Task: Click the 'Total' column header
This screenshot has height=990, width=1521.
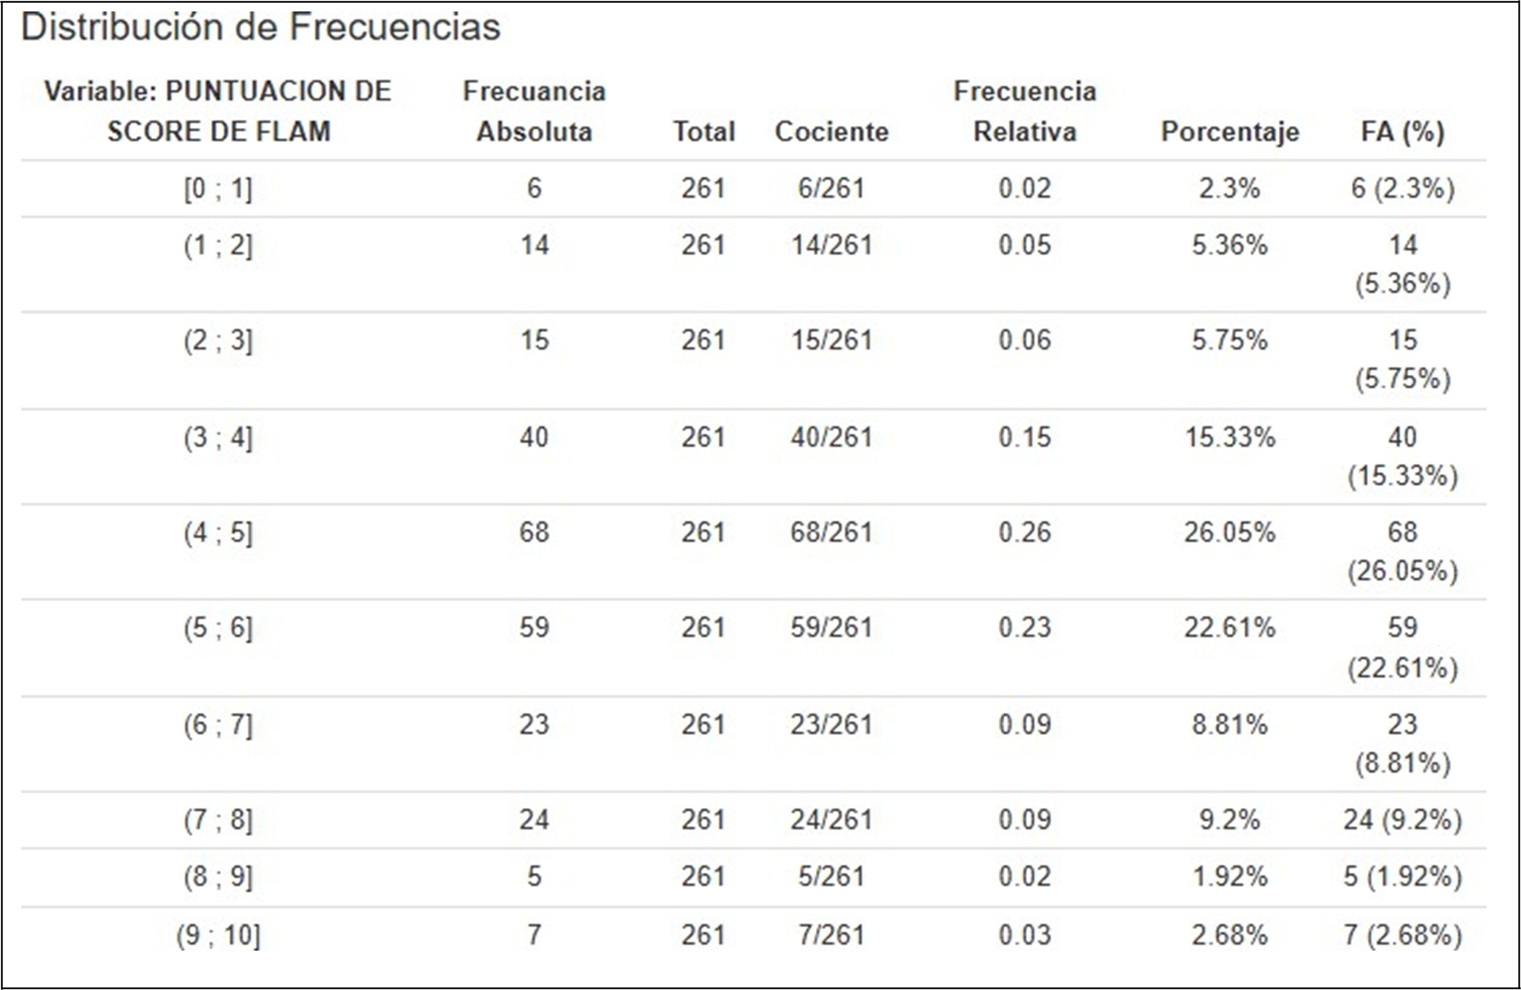Action: (x=704, y=132)
